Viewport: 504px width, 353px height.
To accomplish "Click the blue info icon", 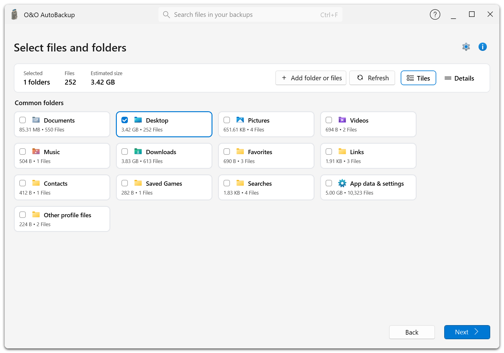I will pos(483,47).
